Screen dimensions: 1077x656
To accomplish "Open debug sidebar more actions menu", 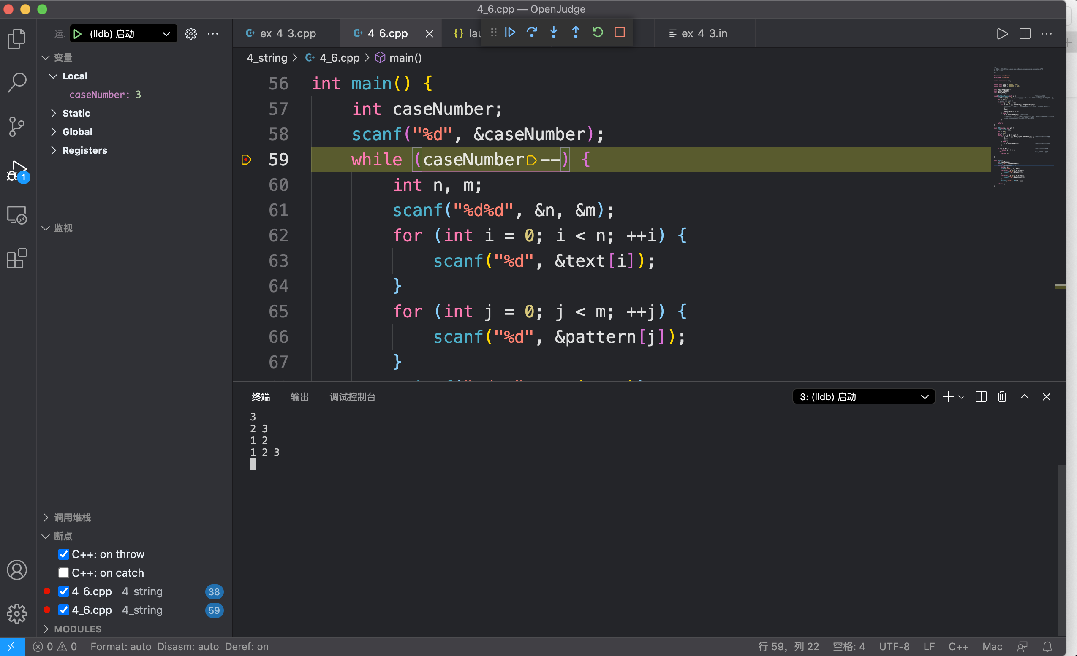I will [x=213, y=34].
